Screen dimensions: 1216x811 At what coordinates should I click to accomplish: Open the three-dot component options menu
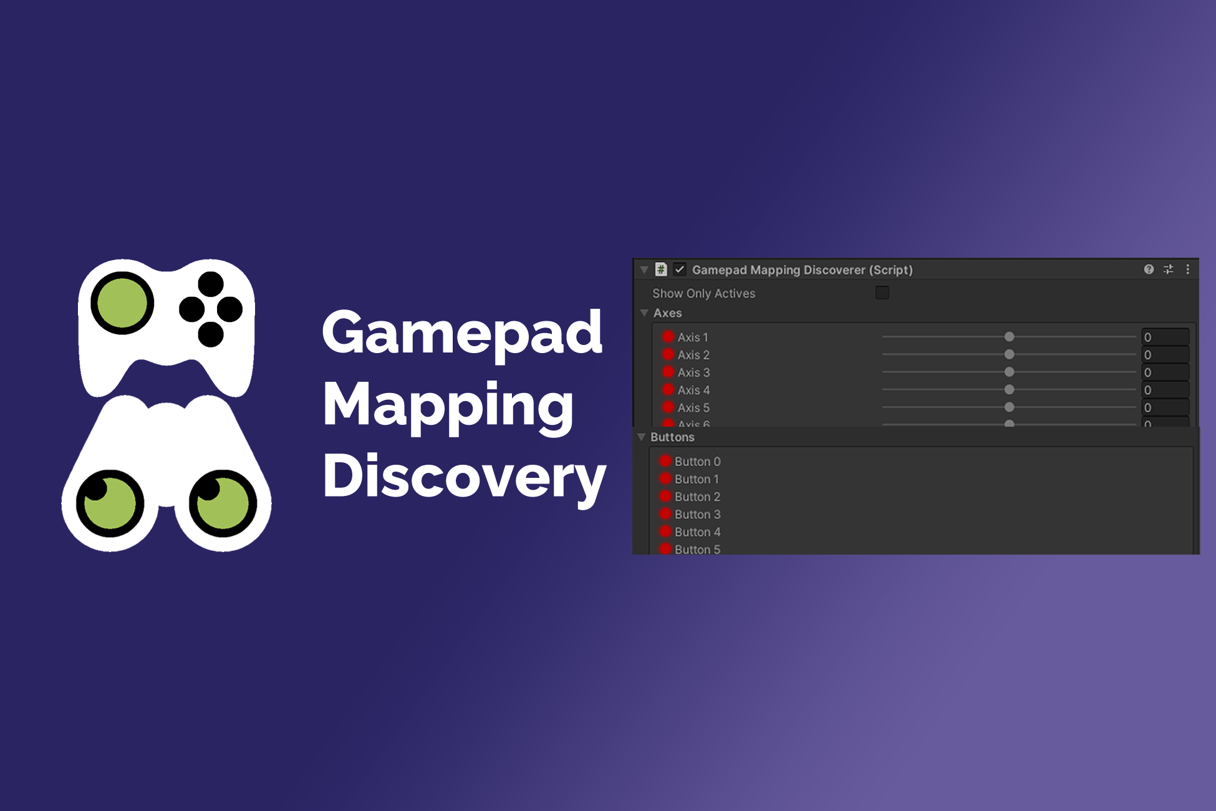[1188, 270]
